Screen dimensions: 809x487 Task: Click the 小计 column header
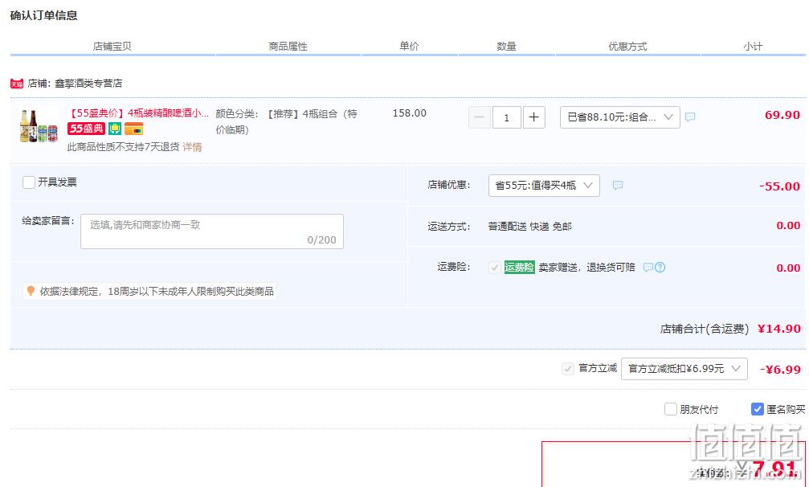(x=753, y=47)
